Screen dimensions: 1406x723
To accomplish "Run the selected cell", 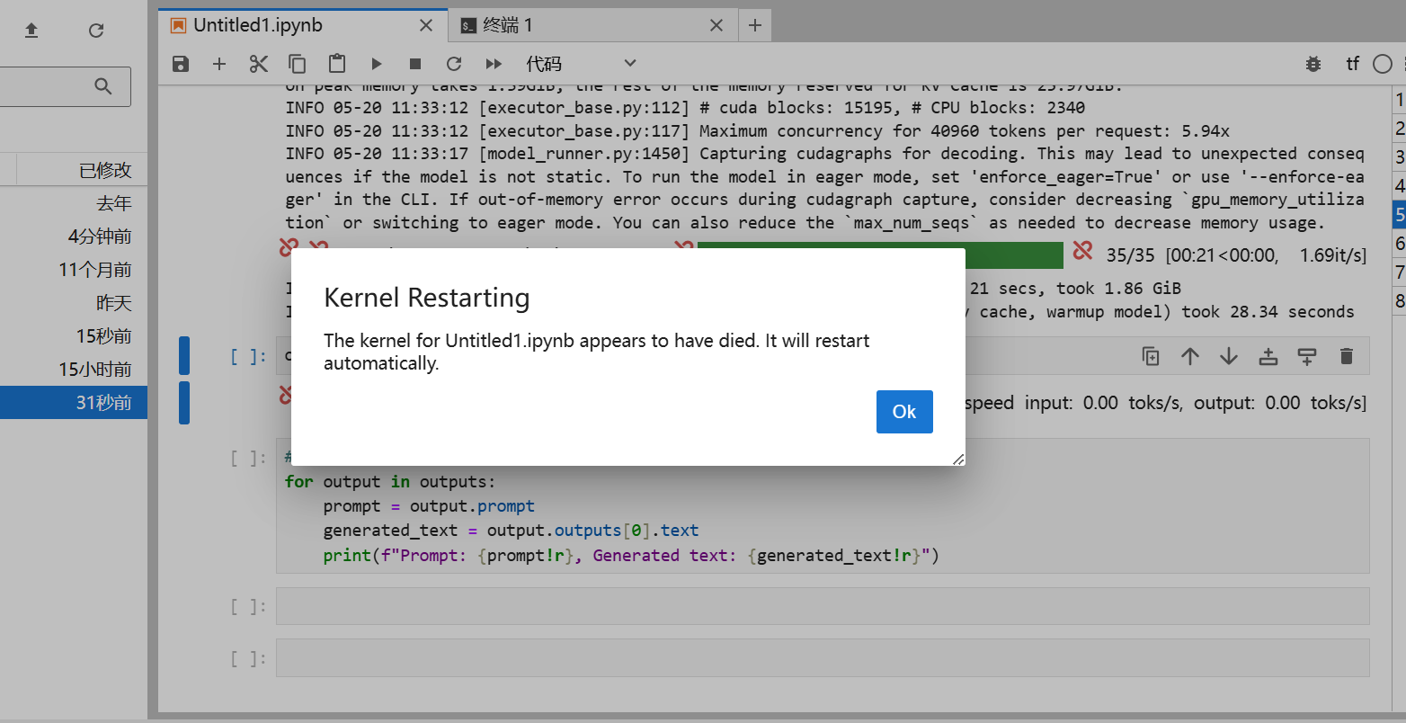I will (x=377, y=64).
